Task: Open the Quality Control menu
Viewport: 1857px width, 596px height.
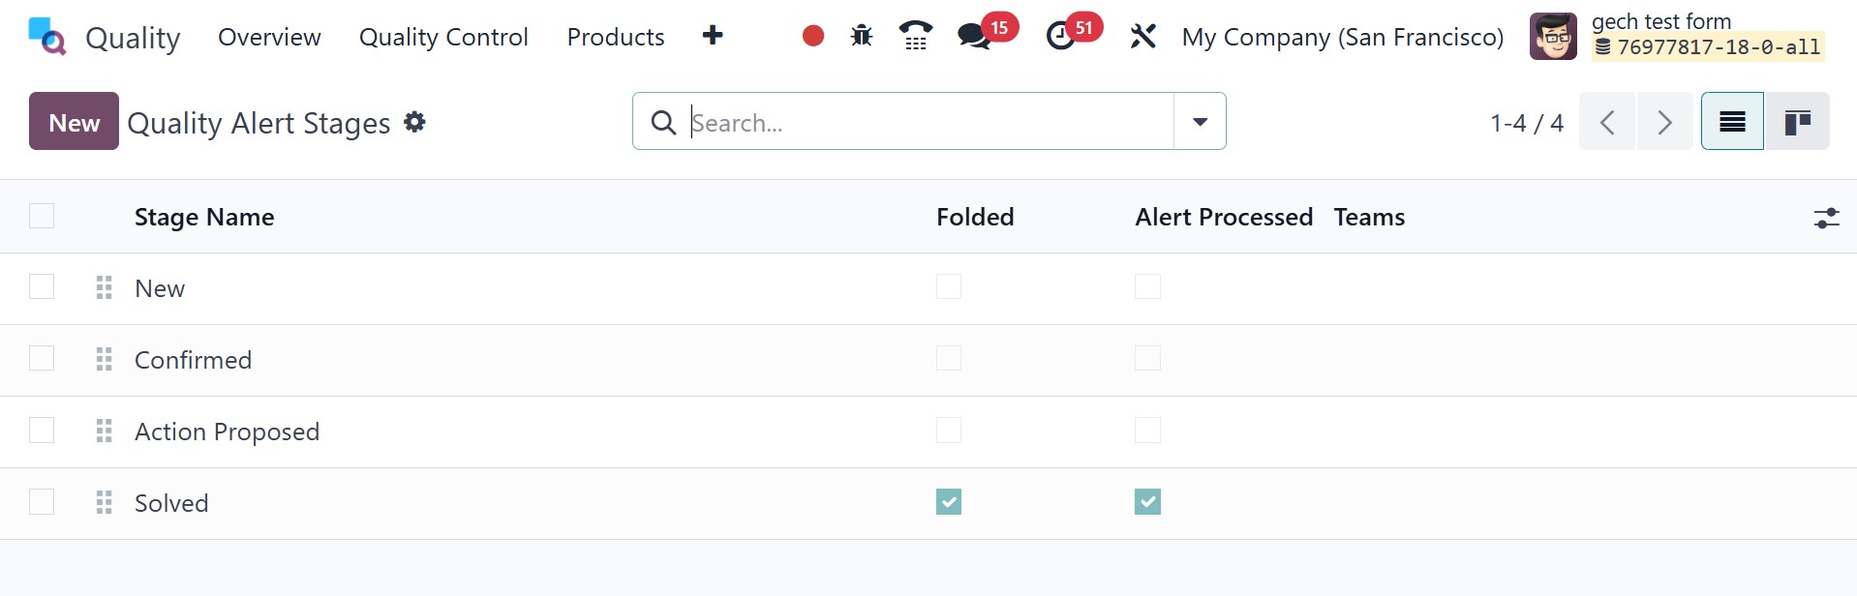Action: pos(443,37)
